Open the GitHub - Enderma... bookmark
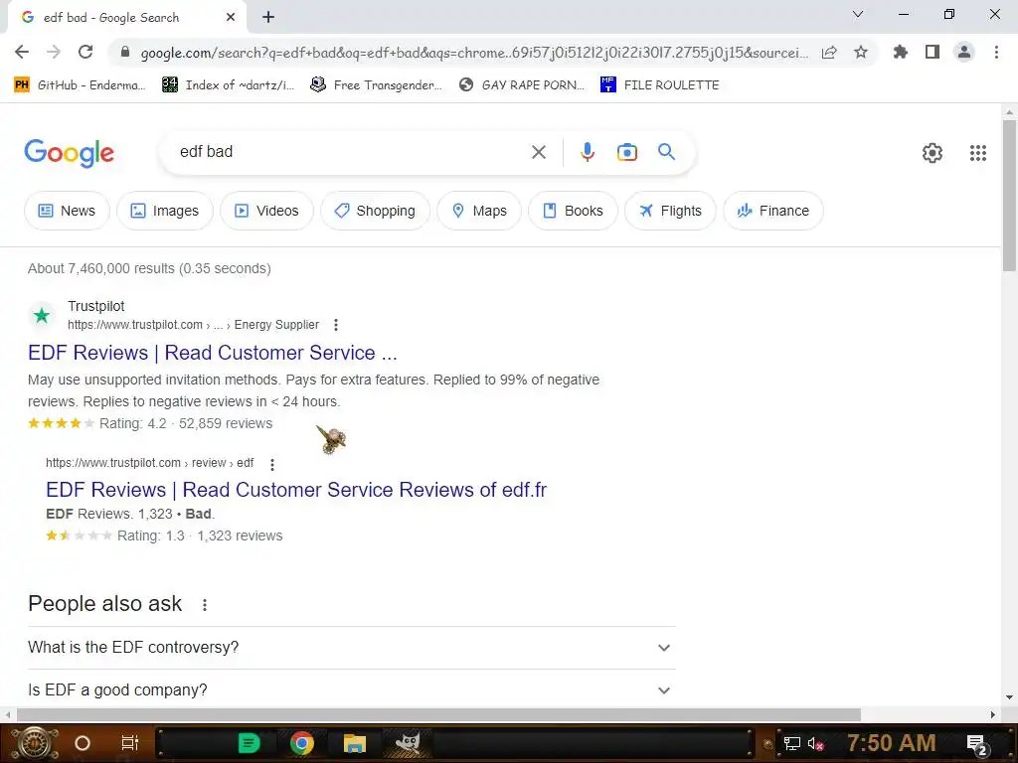This screenshot has height=763, width=1018. pyautogui.click(x=80, y=85)
